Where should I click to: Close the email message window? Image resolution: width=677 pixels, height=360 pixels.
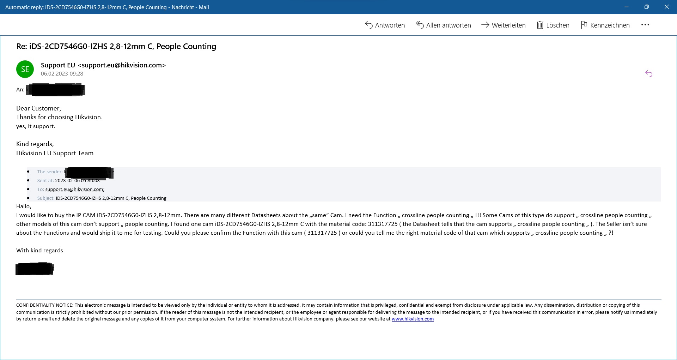click(666, 7)
